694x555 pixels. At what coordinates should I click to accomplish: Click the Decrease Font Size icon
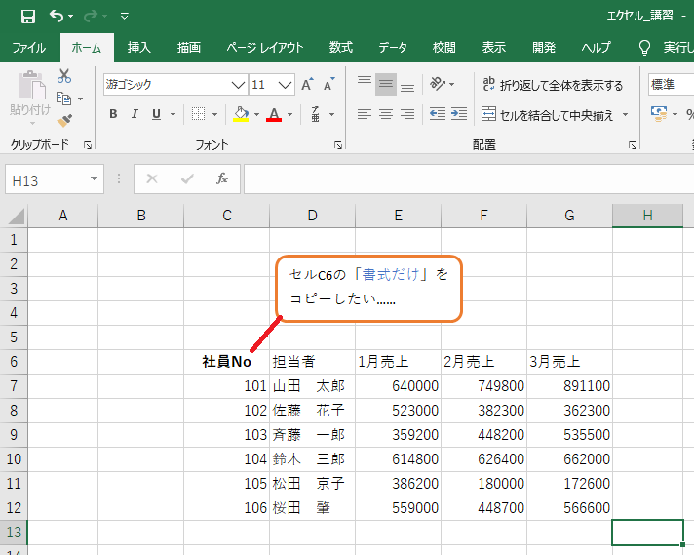329,84
